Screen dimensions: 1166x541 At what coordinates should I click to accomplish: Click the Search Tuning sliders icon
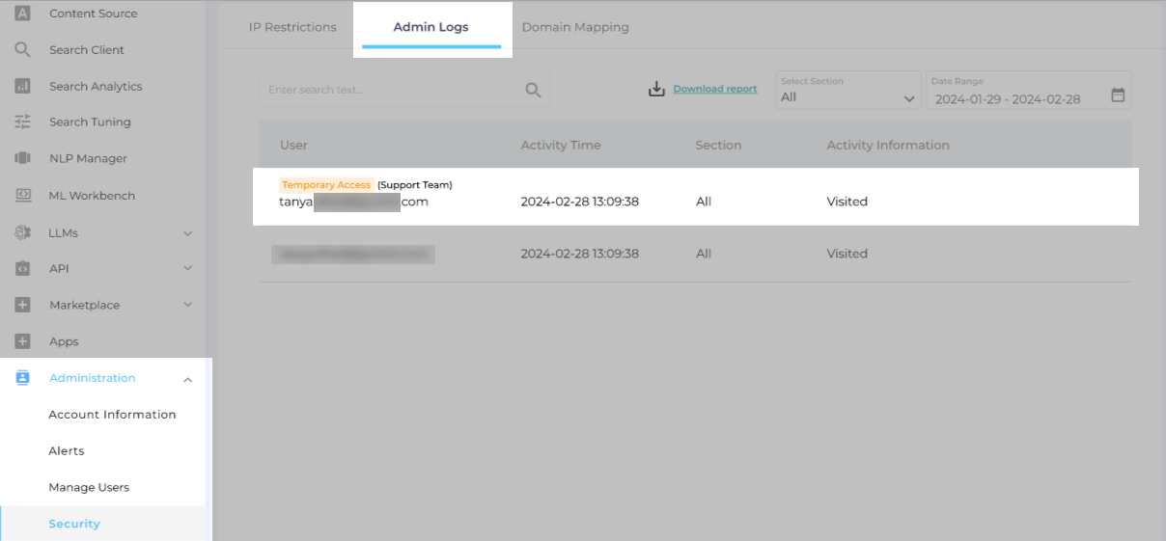(22, 122)
